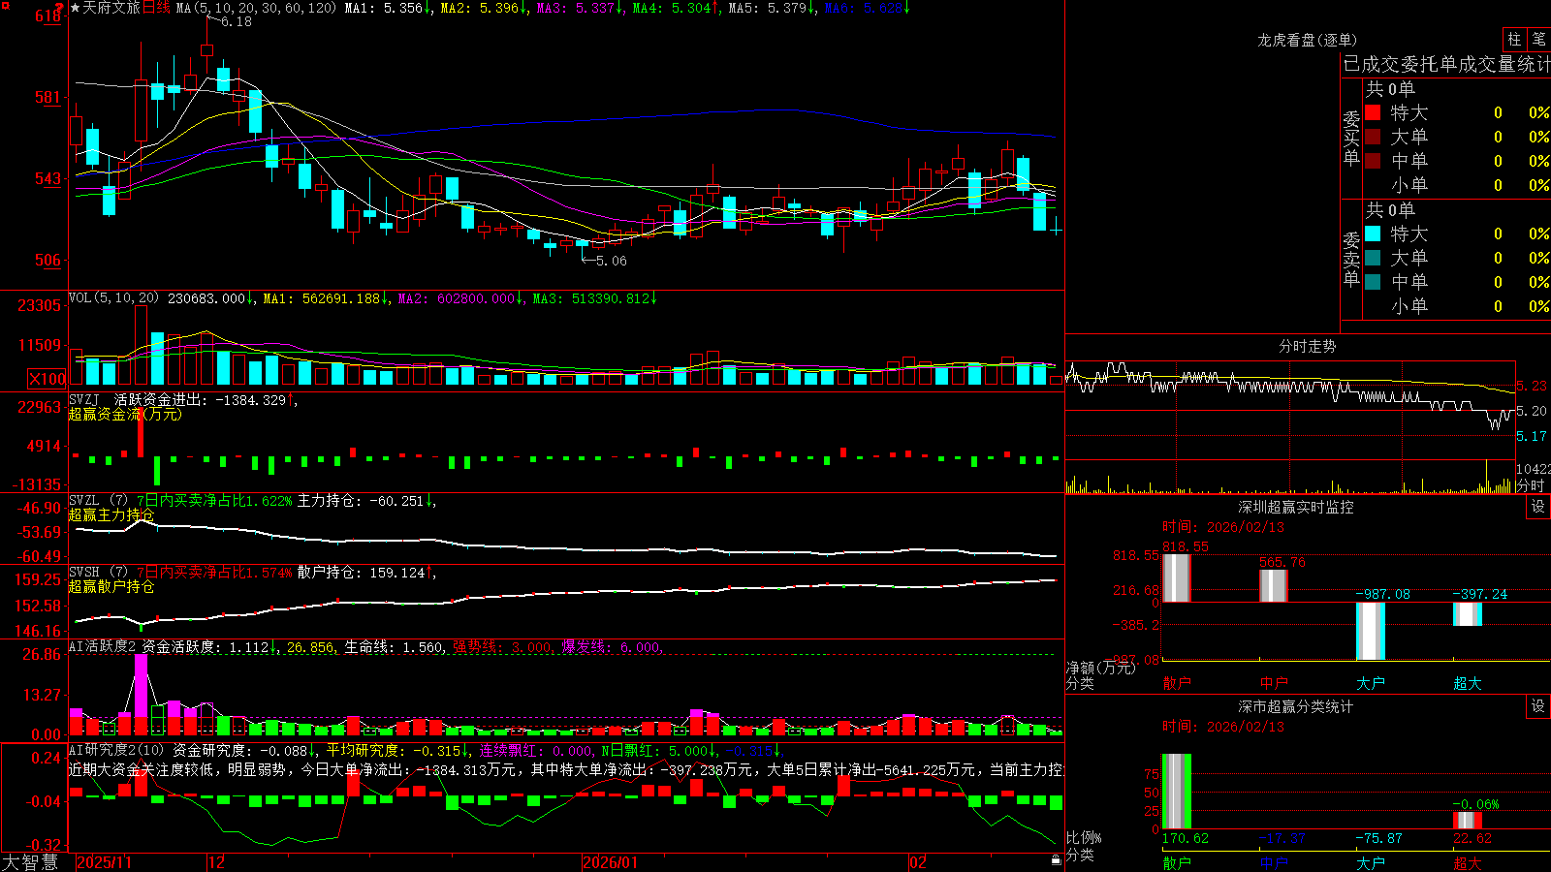Click the 2026/01 timeline marker
This screenshot has width=1551, height=872.
(610, 862)
